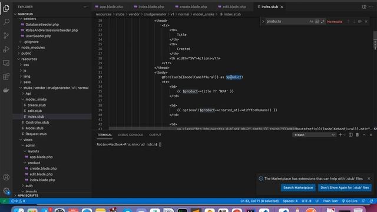Open editor More Actions ellipsis menu
Viewport: 377px width, 212px height.
coord(371,6)
